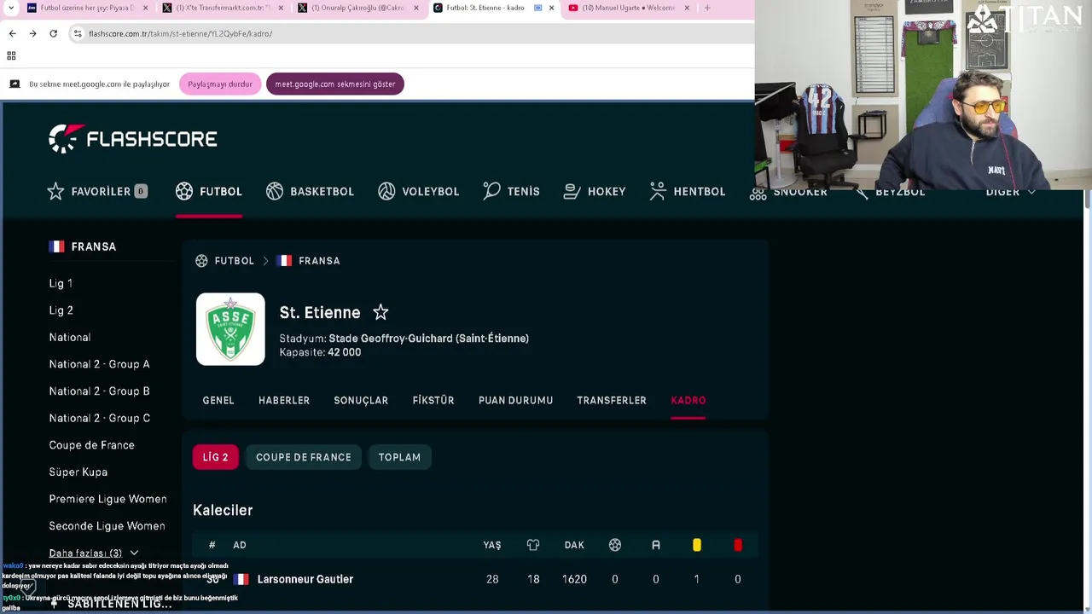Reload the page
This screenshot has height=614, width=1092.
point(53,33)
